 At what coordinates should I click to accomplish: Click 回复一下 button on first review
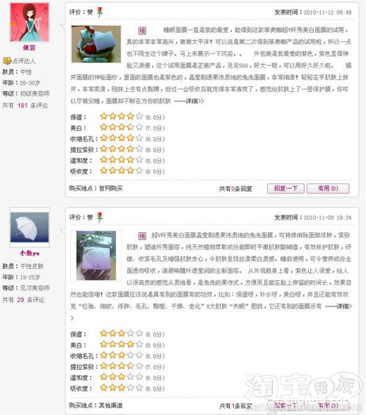(285, 188)
